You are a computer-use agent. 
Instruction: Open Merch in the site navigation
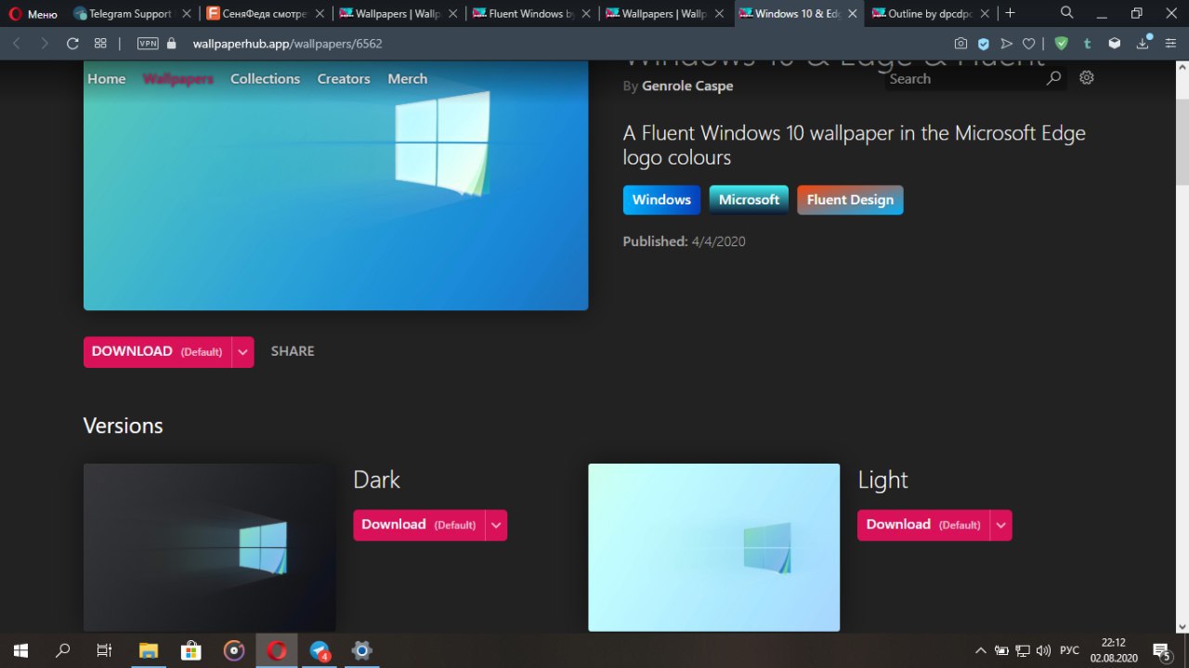point(407,79)
